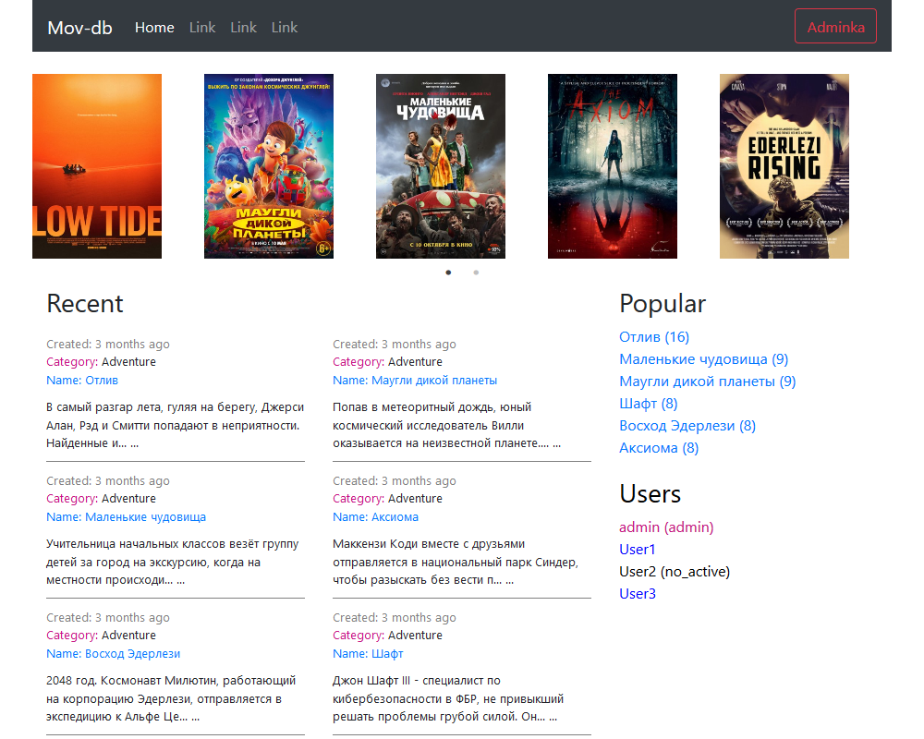Click description starting 'Джон Шафт III'
The width and height of the screenshot is (924, 739).
(x=448, y=699)
